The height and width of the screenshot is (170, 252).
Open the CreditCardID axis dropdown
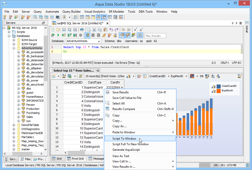(168, 76)
